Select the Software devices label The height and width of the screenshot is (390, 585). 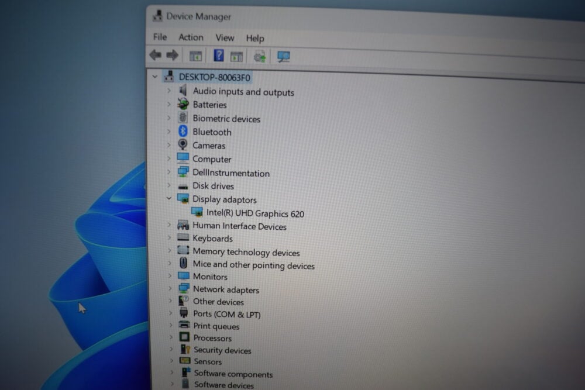(x=224, y=385)
